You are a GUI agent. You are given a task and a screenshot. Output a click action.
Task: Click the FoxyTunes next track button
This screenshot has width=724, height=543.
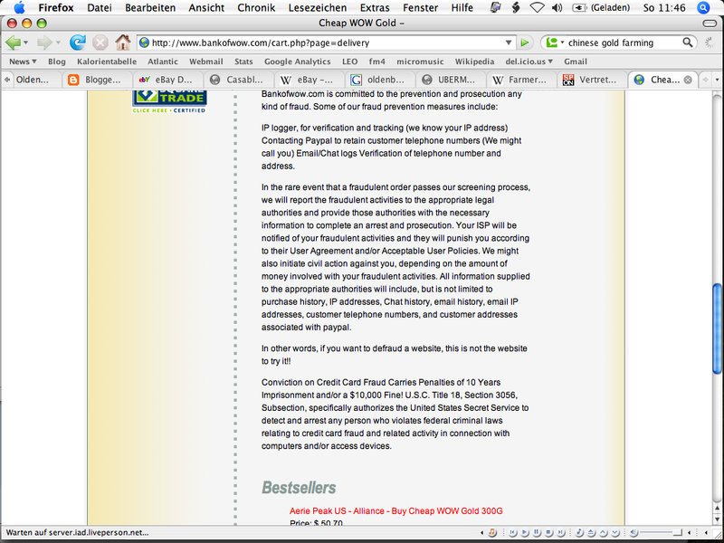(x=560, y=532)
